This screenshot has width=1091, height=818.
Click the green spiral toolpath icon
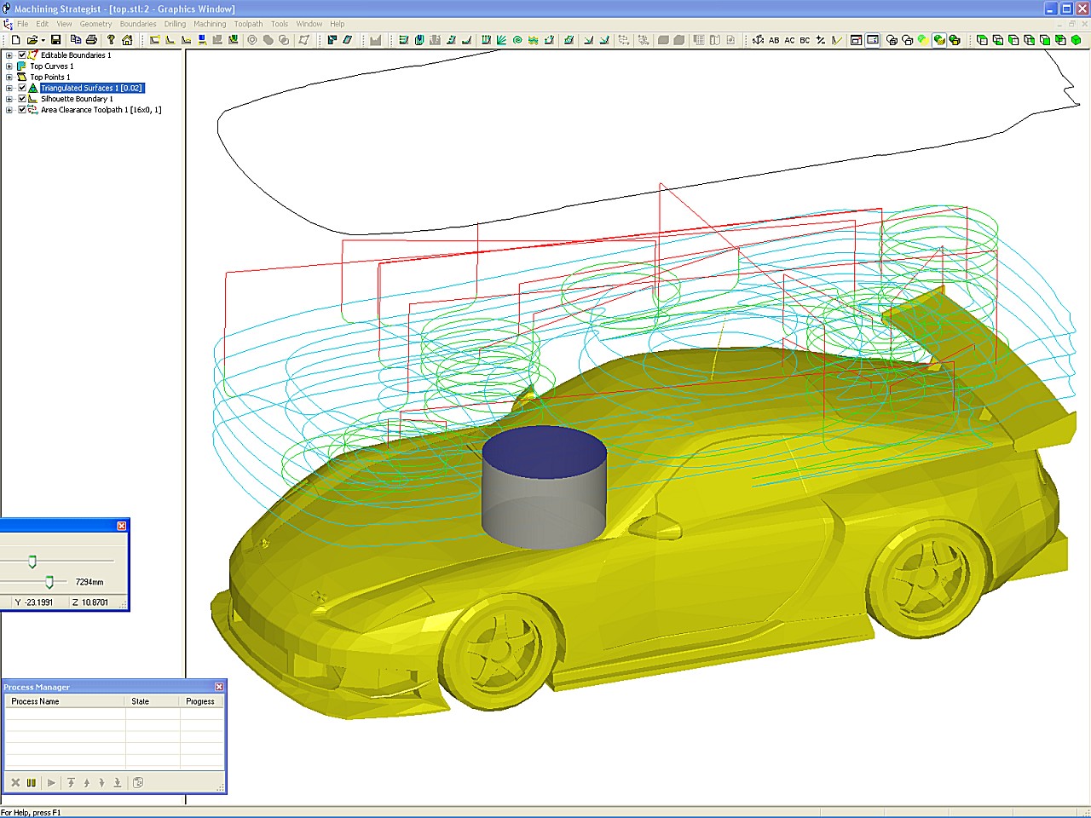click(517, 40)
